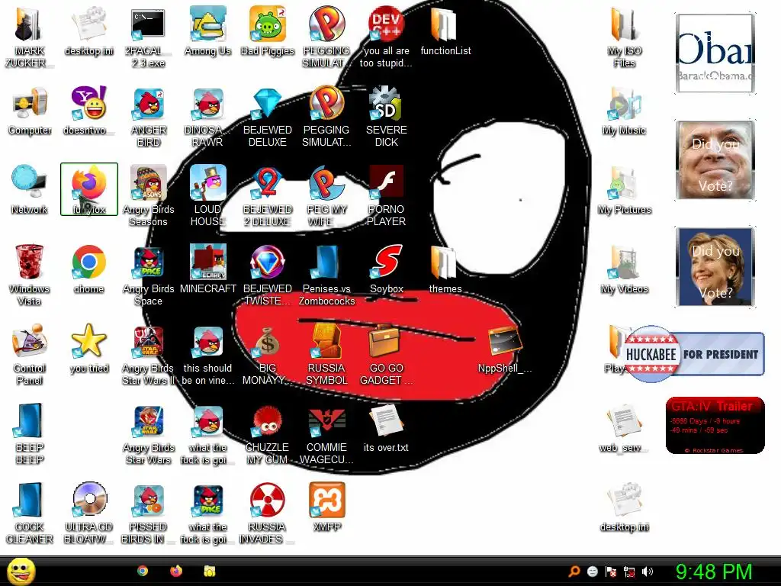Open the folder icon on the taskbar
Screen dimensions: 781x586
click(x=209, y=571)
